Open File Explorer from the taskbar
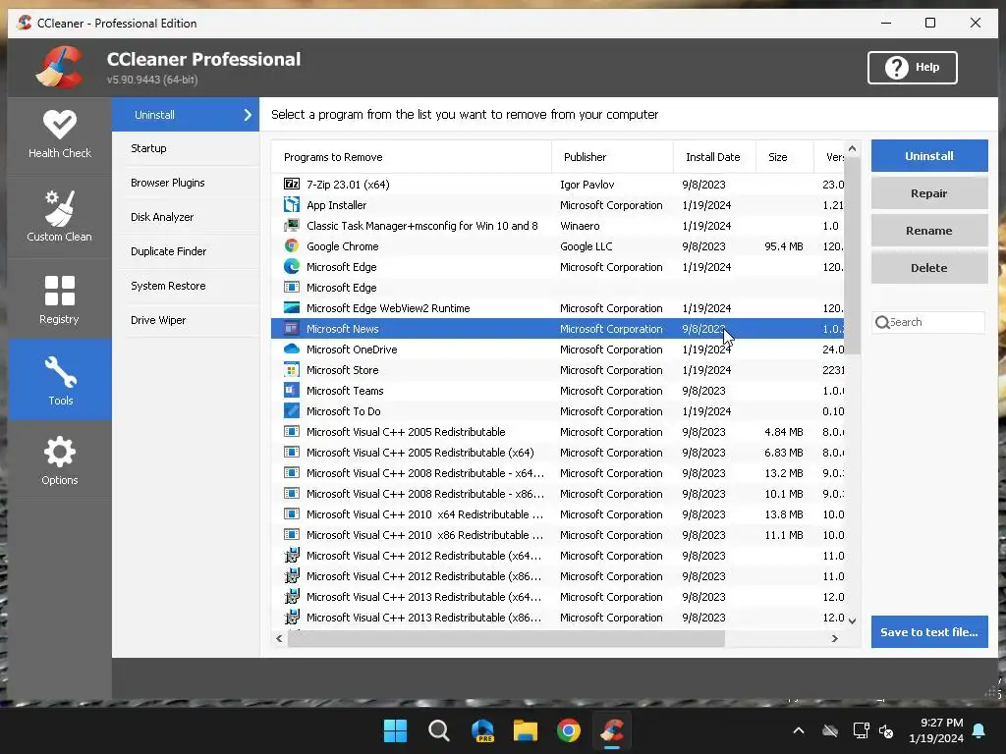Screen dimensions: 1006x754 coord(525,730)
